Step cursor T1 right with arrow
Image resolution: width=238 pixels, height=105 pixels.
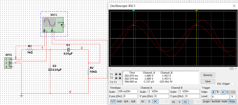(120, 74)
